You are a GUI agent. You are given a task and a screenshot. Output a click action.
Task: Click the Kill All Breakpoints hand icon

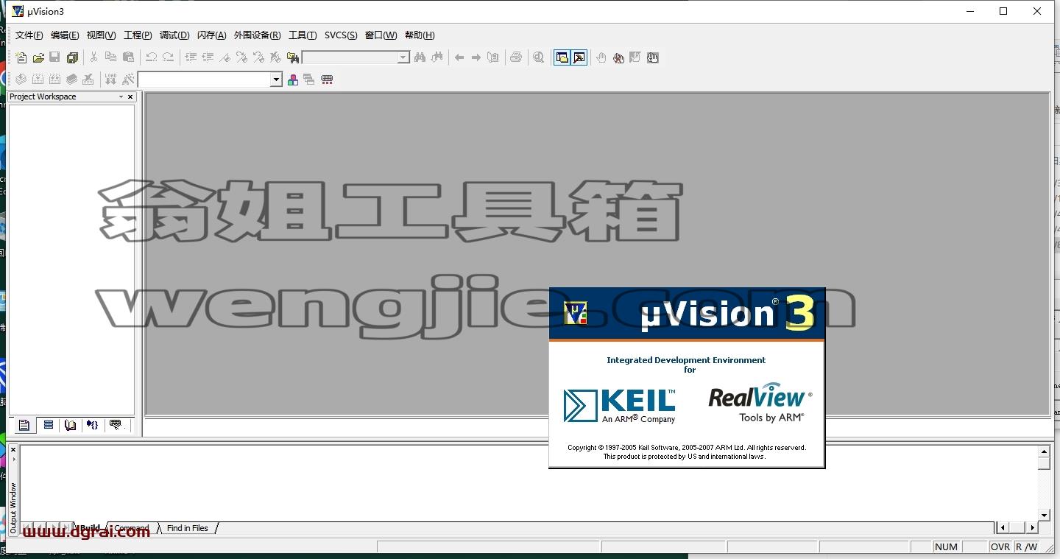click(x=618, y=57)
